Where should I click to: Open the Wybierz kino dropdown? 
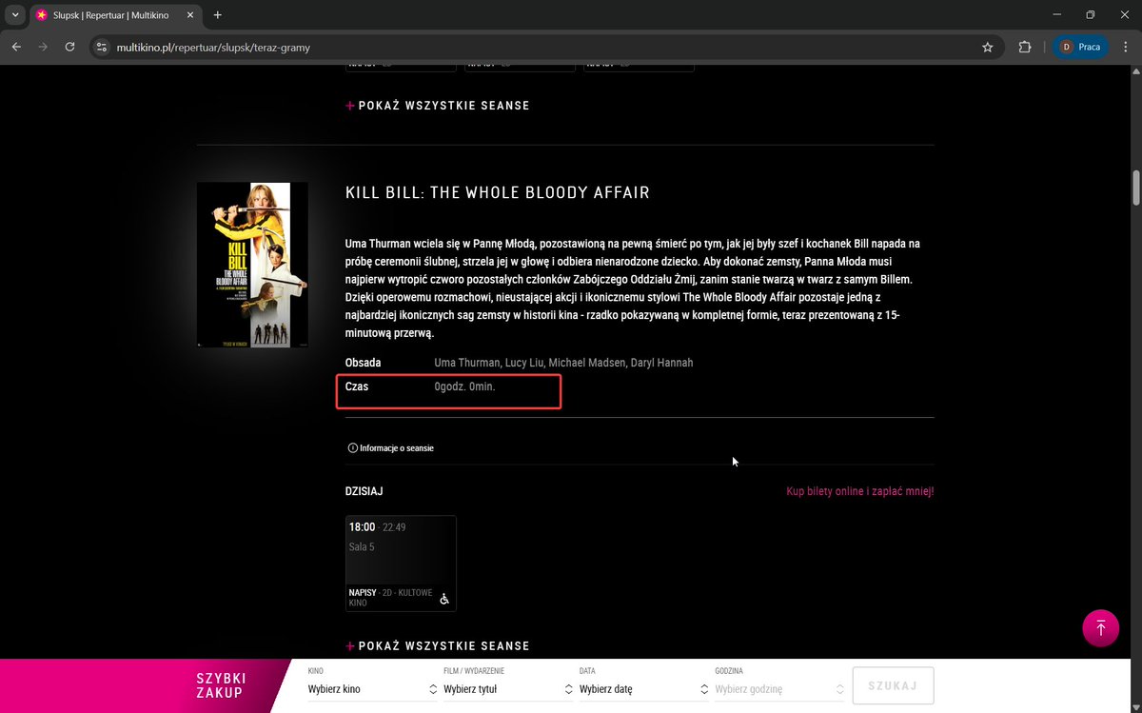click(372, 688)
